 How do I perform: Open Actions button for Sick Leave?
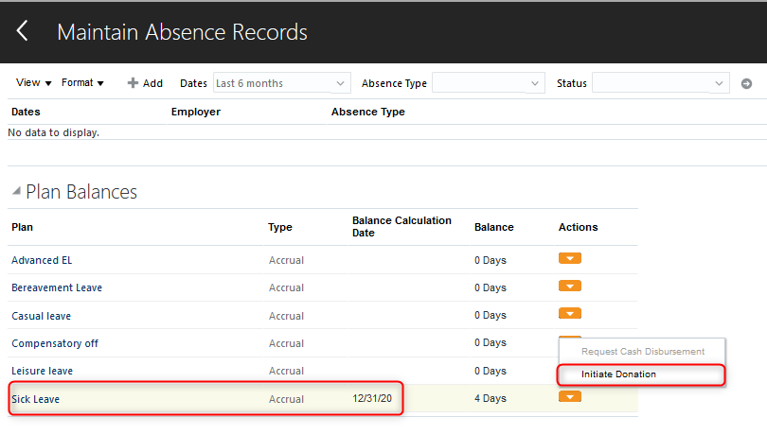point(570,397)
